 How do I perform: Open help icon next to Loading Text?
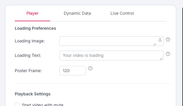(168, 54)
